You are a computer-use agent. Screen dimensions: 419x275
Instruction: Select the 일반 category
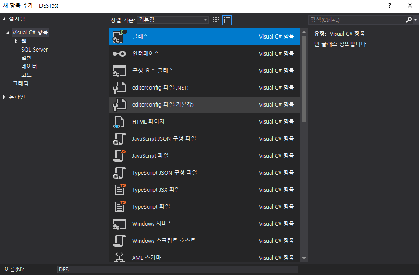pyautogui.click(x=26, y=58)
